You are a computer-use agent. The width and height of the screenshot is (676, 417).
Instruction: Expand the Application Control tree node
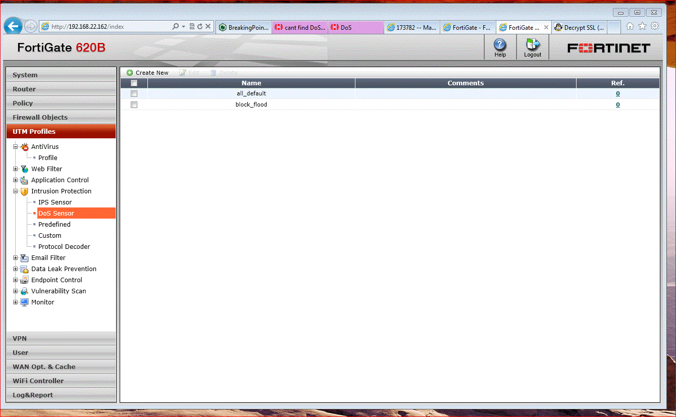point(16,180)
